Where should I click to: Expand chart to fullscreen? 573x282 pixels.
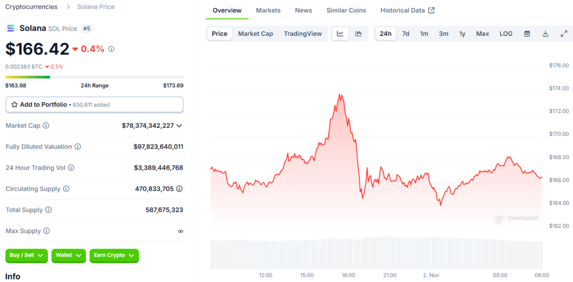click(563, 33)
